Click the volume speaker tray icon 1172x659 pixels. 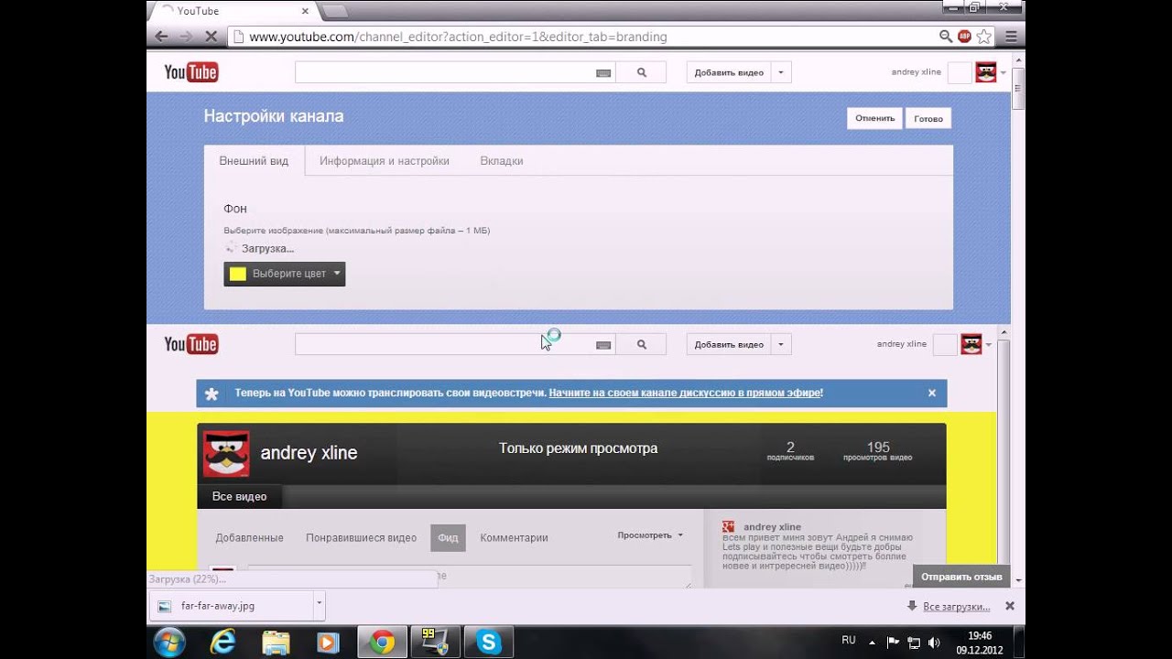click(933, 643)
